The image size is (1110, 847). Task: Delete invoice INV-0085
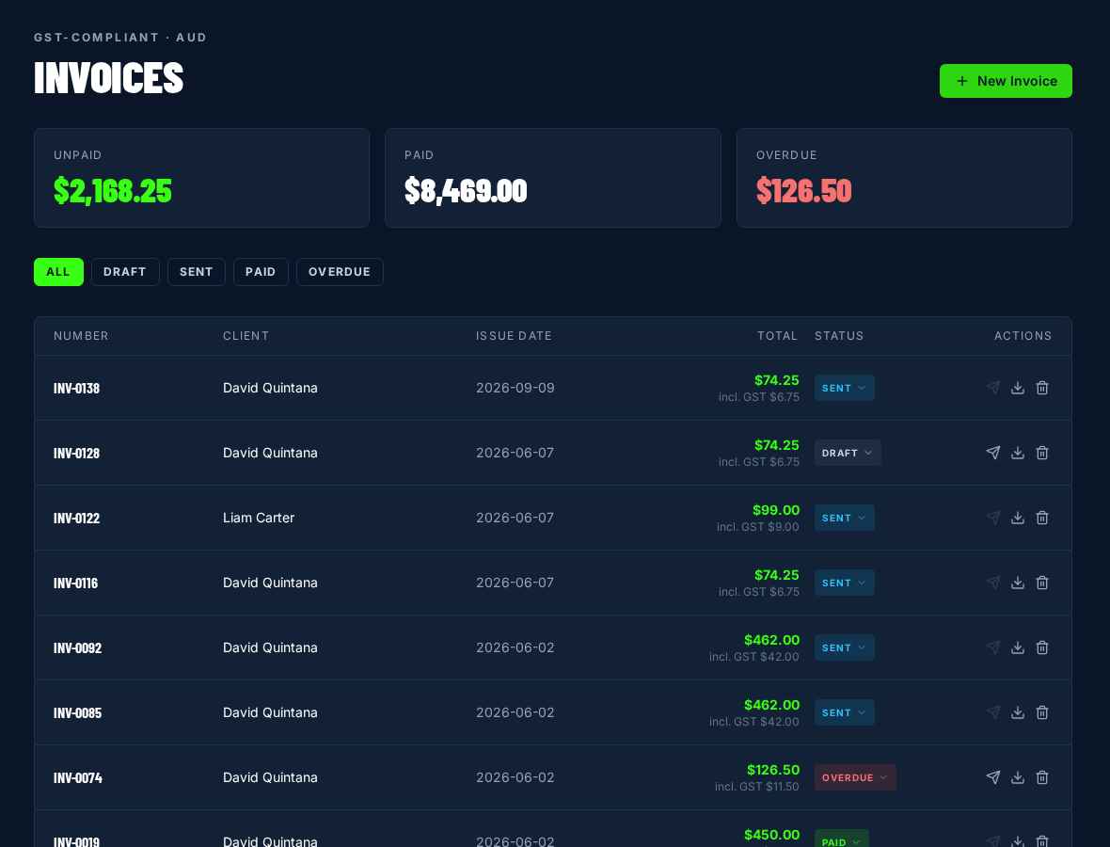click(x=1042, y=712)
